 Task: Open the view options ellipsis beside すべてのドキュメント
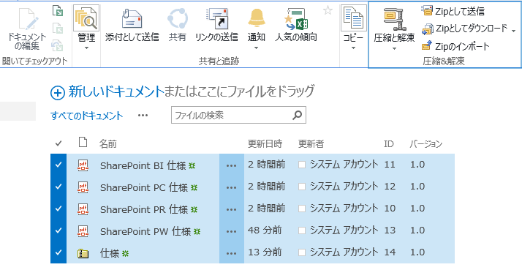click(x=143, y=116)
